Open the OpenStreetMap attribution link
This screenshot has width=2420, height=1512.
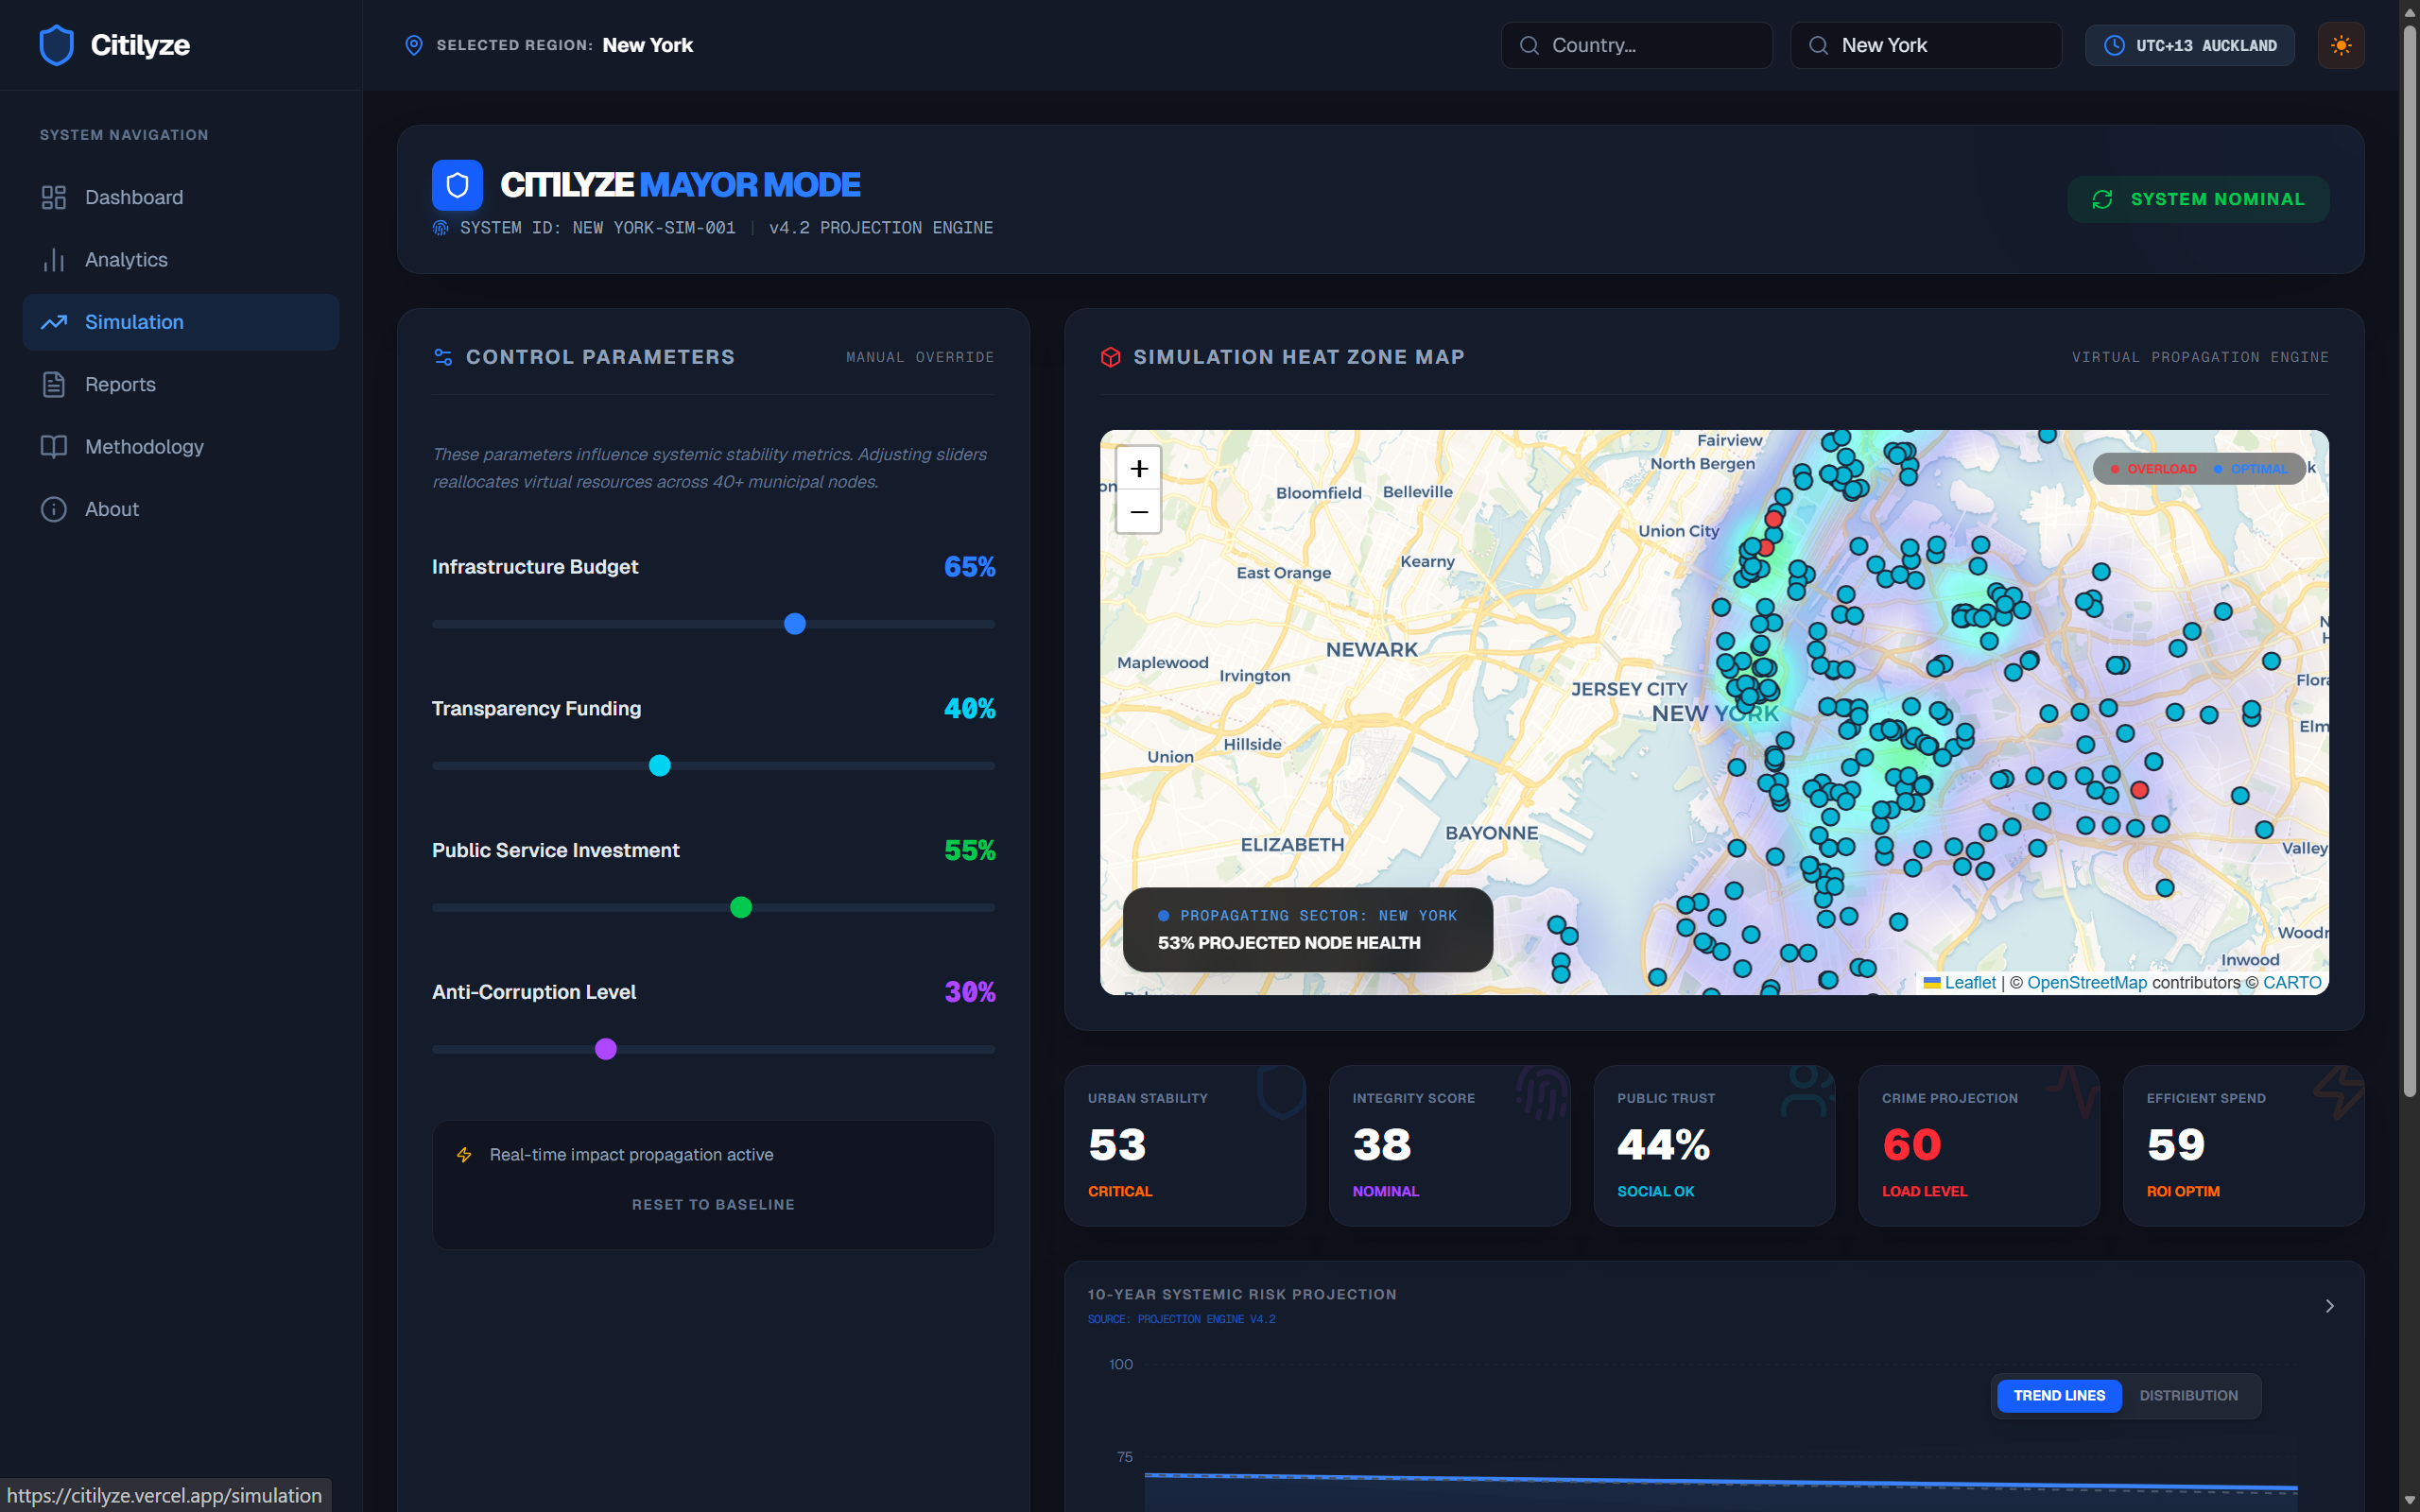tap(2086, 982)
